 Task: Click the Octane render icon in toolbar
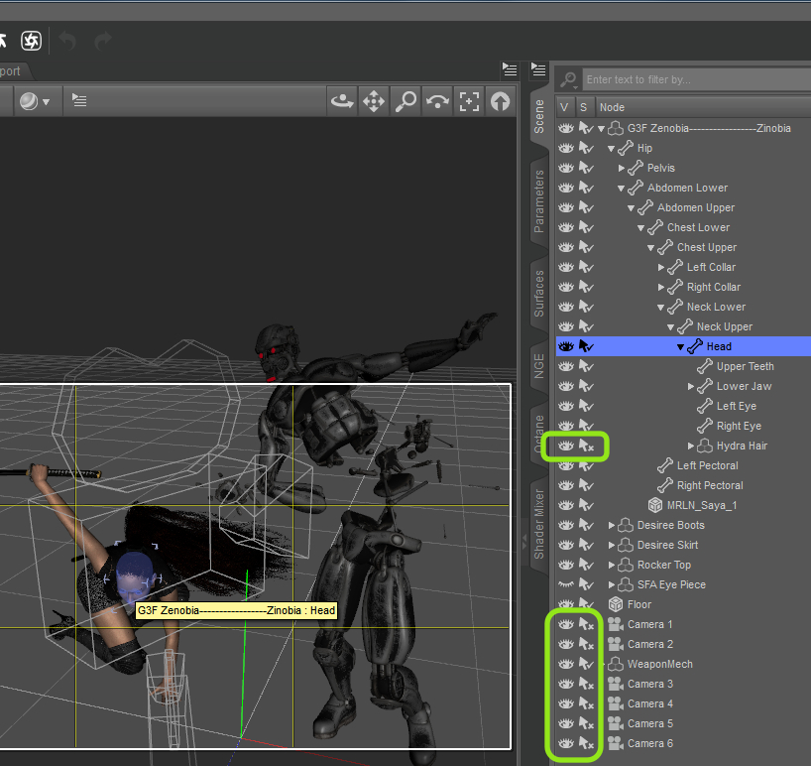pyautogui.click(x=31, y=41)
